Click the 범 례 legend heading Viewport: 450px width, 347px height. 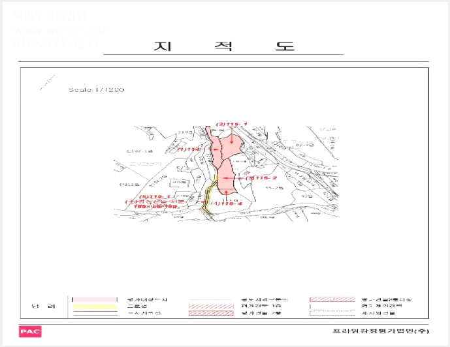click(43, 307)
